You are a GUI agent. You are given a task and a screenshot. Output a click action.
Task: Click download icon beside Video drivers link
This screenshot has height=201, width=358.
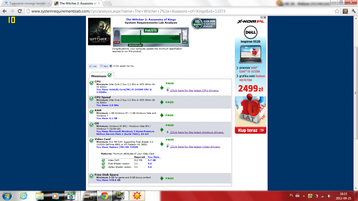[x=168, y=146]
